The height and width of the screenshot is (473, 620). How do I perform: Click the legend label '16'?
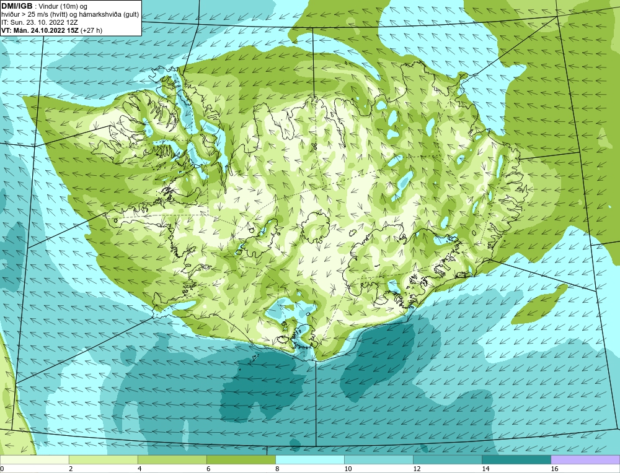click(x=554, y=469)
